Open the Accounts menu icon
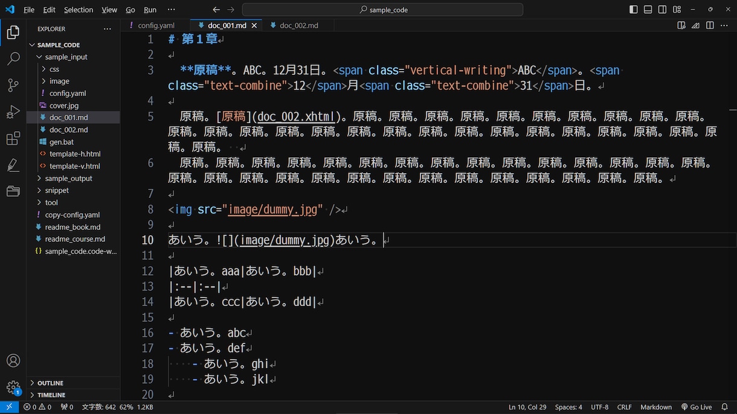Viewport: 737px width, 414px height. pyautogui.click(x=13, y=361)
